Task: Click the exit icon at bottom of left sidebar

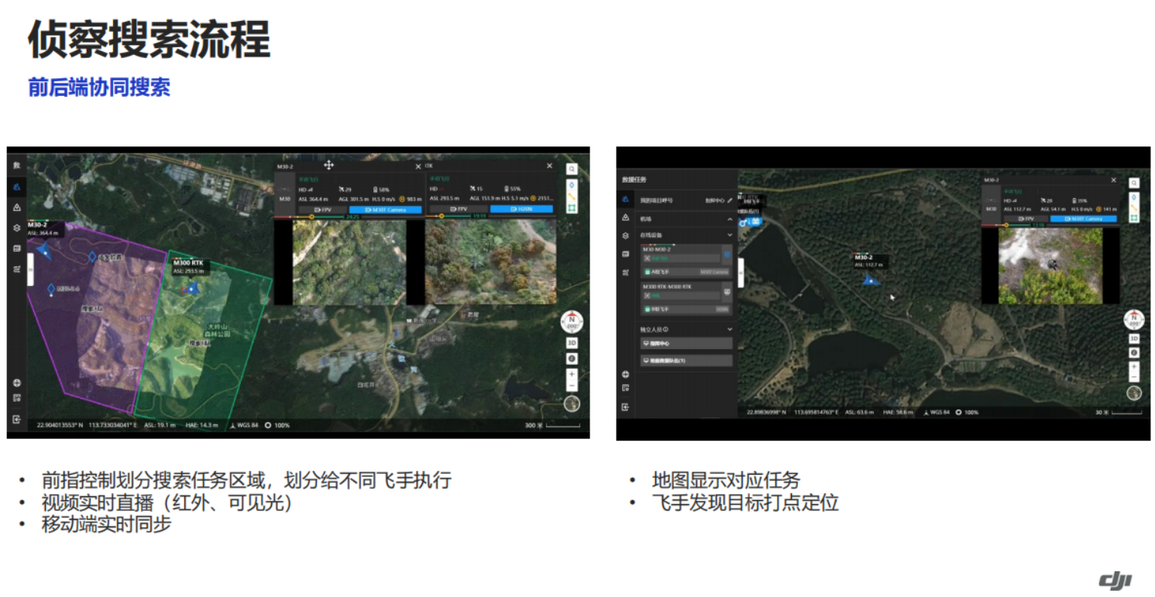Action: 16,419
